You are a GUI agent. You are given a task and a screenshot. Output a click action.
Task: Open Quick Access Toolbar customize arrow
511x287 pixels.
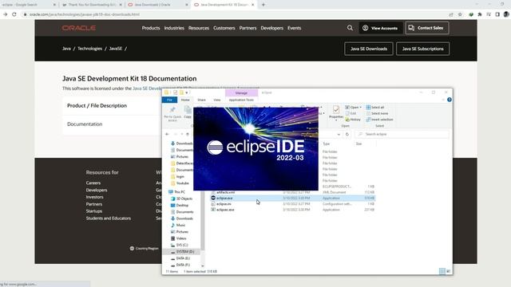[x=187, y=92]
